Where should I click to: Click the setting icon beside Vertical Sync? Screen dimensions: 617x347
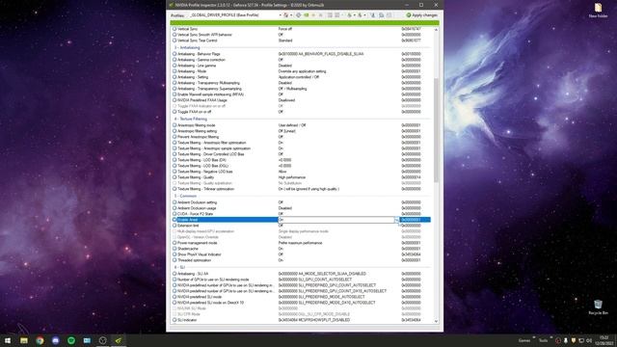[x=174, y=29]
